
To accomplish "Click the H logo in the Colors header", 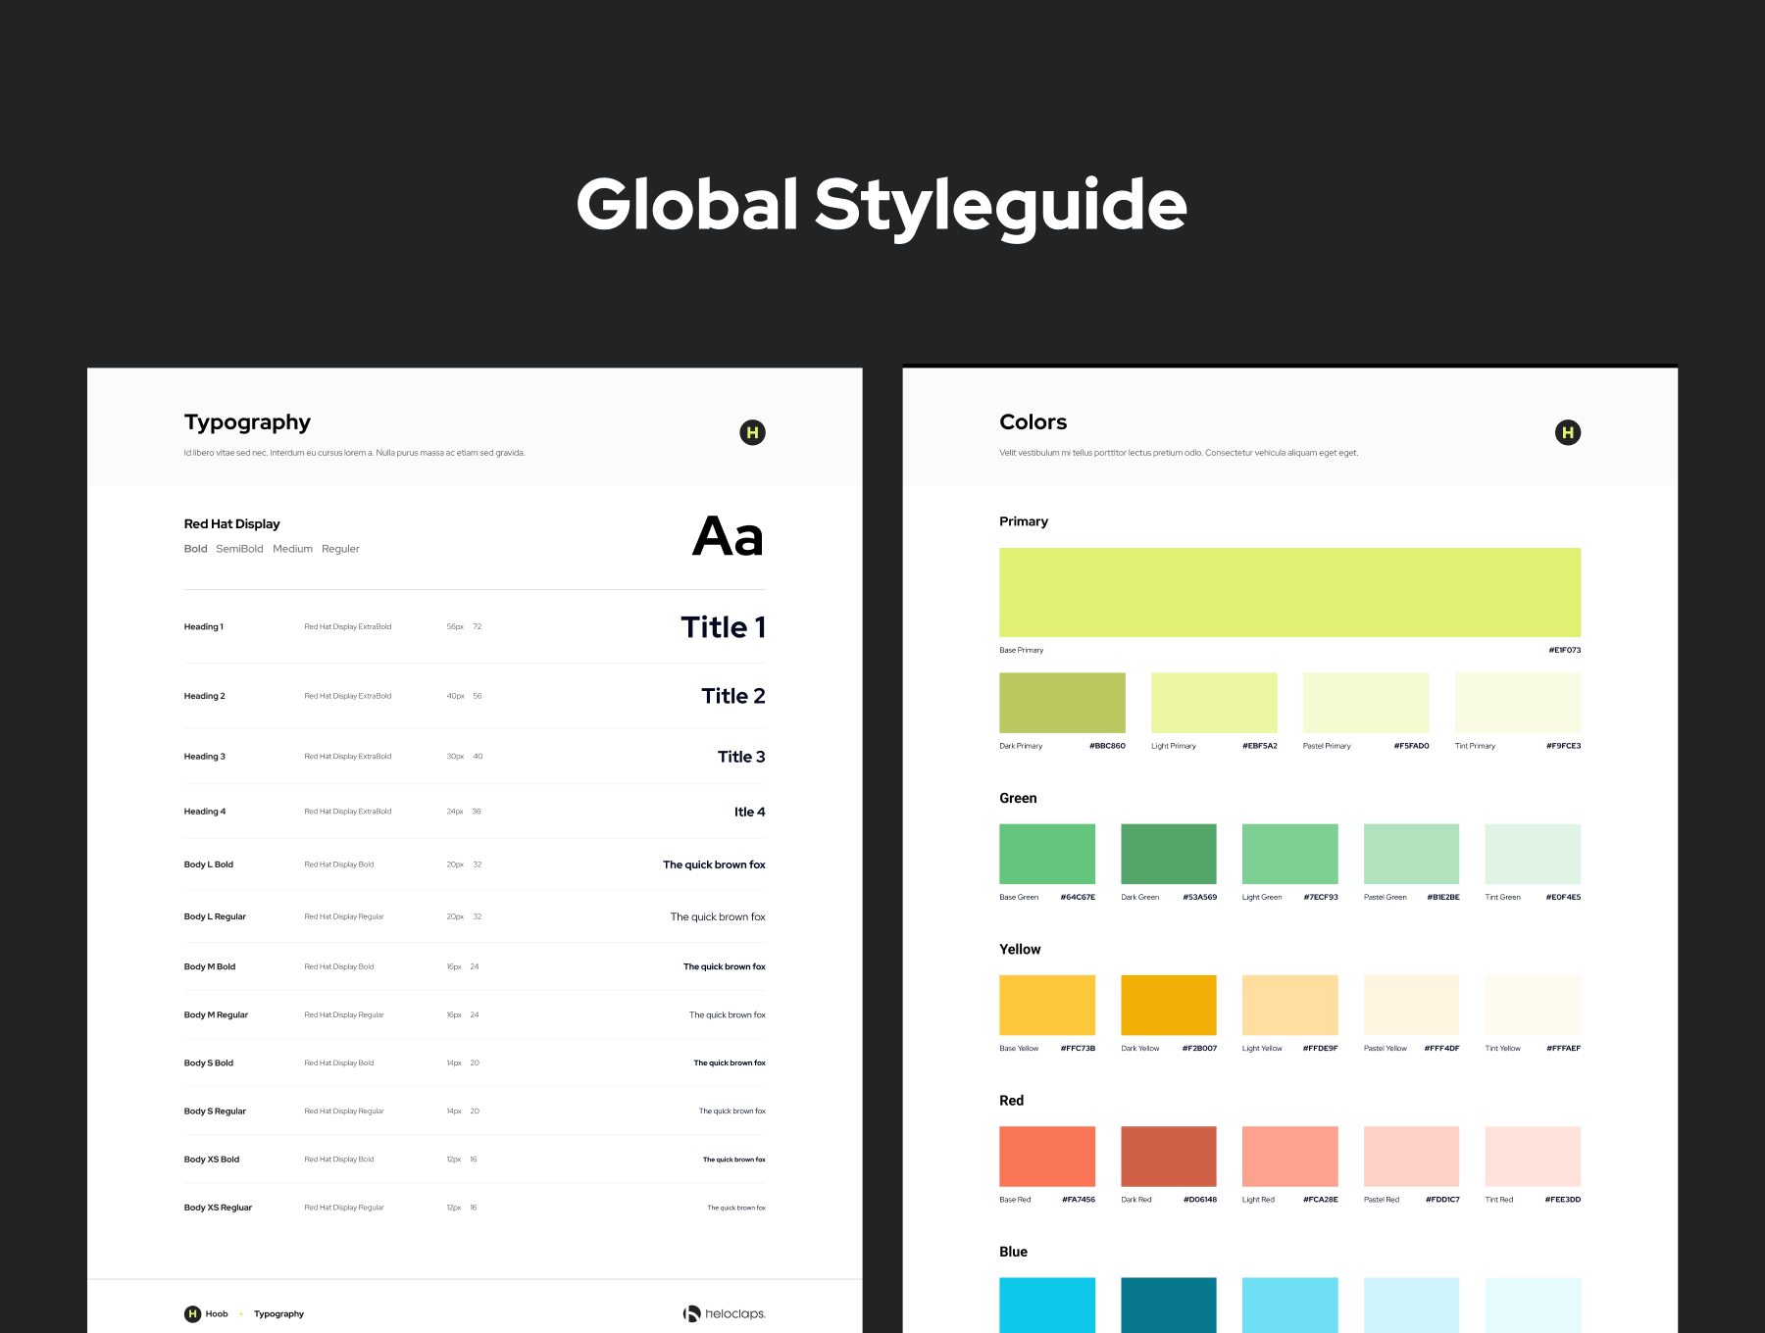I will [1567, 432].
